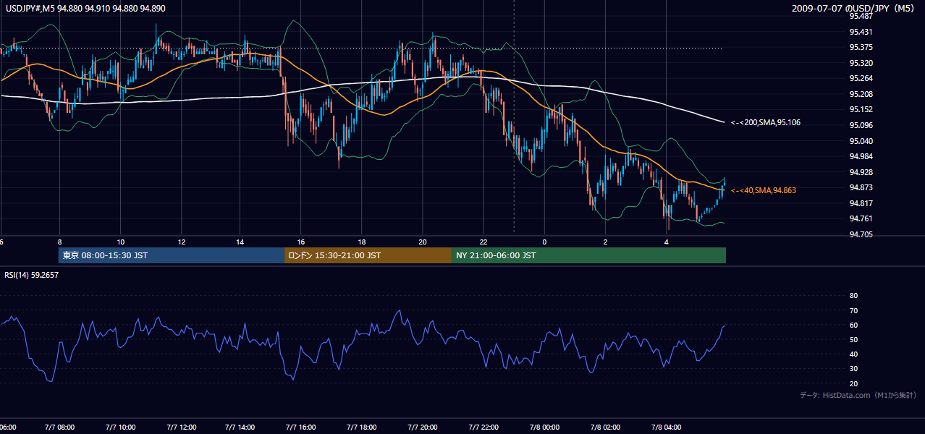The image size is (925, 434).
Task: Click price axis value 94.873
Action: pyautogui.click(x=862, y=187)
